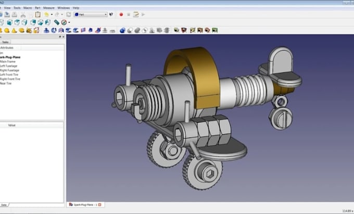This screenshot has width=354, height=214.
Task: Click the Execute macro play arrow
Action: 143,15
